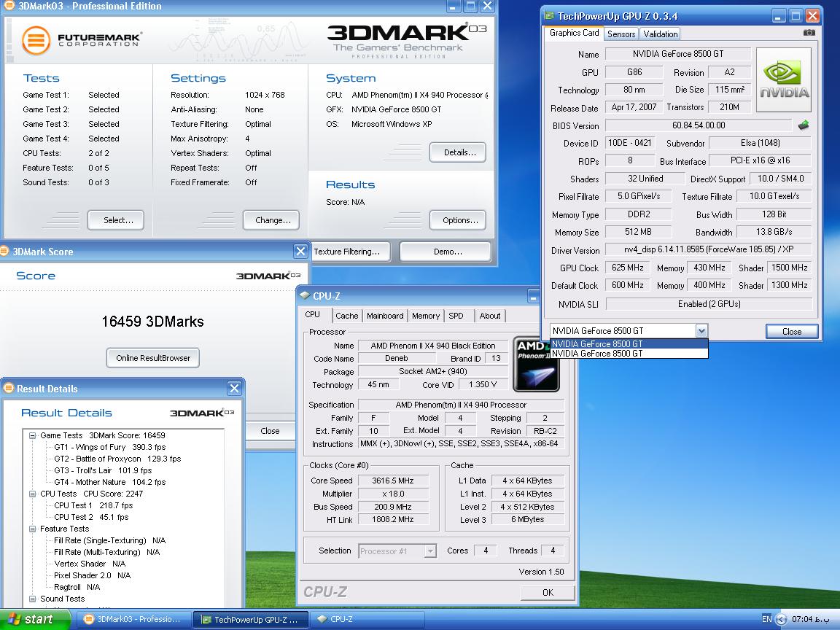The image size is (840, 630).
Task: Switch to CPU-Z taskbar button
Action: tap(367, 619)
